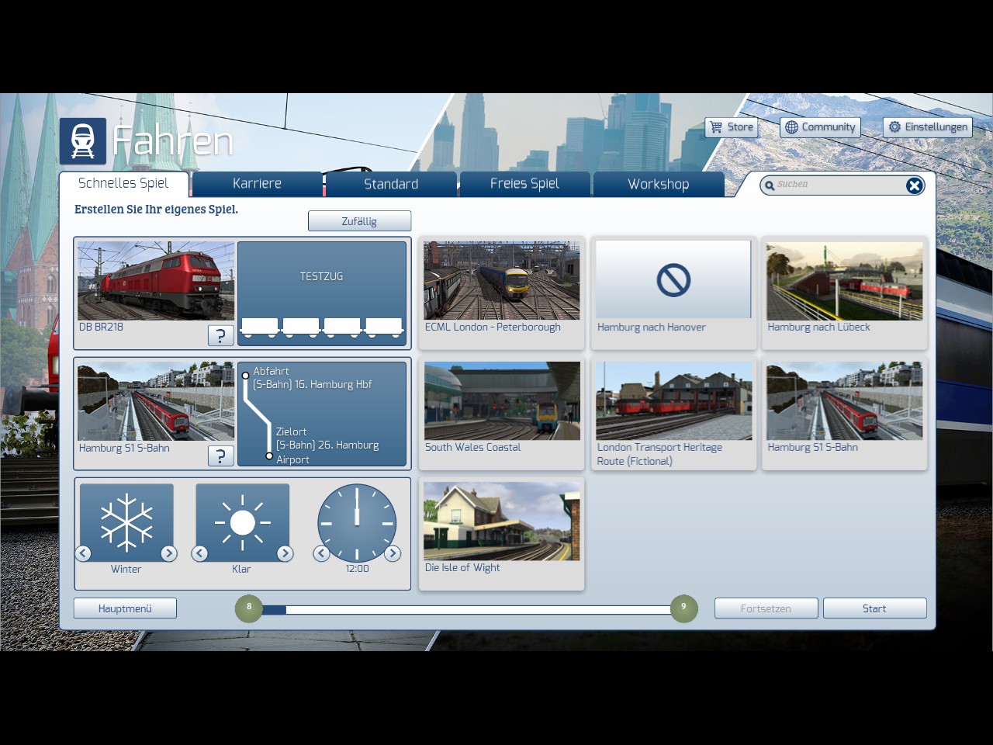This screenshot has height=745, width=993.
Task: Click the question mark under Hamburg S1 S-Bahn
Action: point(220,456)
